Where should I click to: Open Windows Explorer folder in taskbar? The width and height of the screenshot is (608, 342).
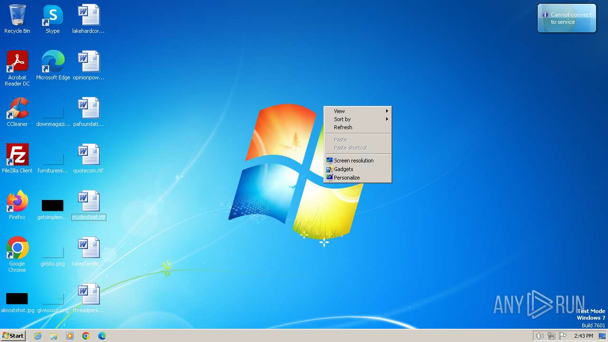[54, 336]
